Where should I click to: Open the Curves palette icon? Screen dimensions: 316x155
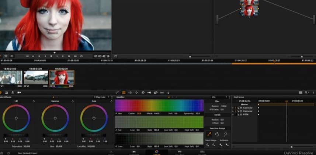(x=118, y=92)
